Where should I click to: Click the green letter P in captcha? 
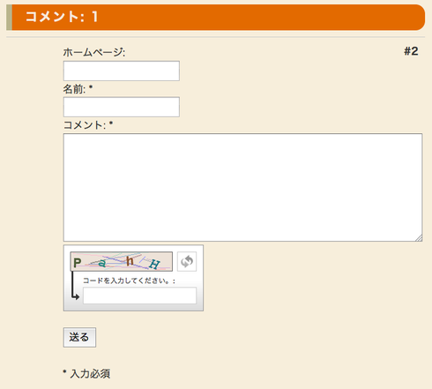pyautogui.click(x=78, y=263)
